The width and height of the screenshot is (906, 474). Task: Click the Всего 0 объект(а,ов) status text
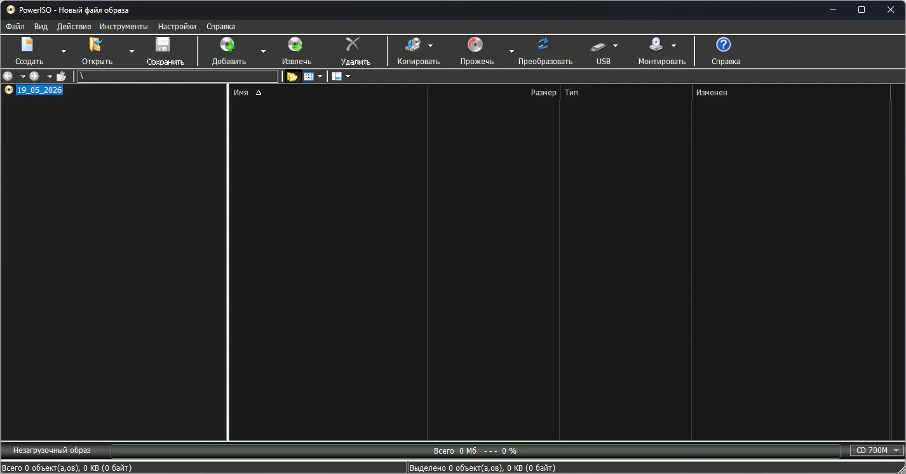[x=66, y=468]
